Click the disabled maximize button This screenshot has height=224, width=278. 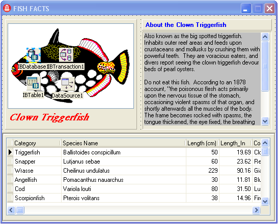(x=258, y=9)
